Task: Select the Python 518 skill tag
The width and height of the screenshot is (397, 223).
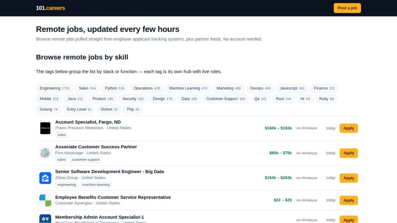Action: pos(115,88)
